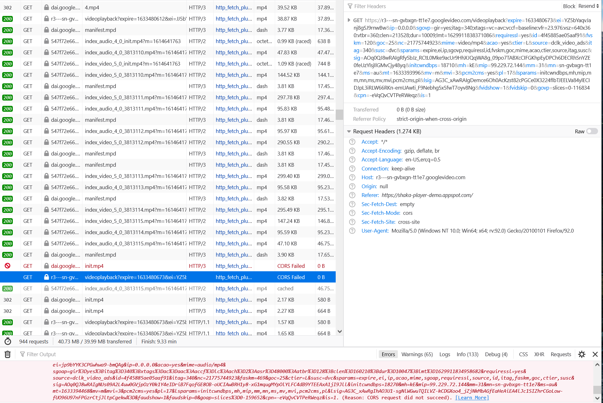Switch to the XHR console tab
This screenshot has width=603, height=403.
[x=539, y=354]
